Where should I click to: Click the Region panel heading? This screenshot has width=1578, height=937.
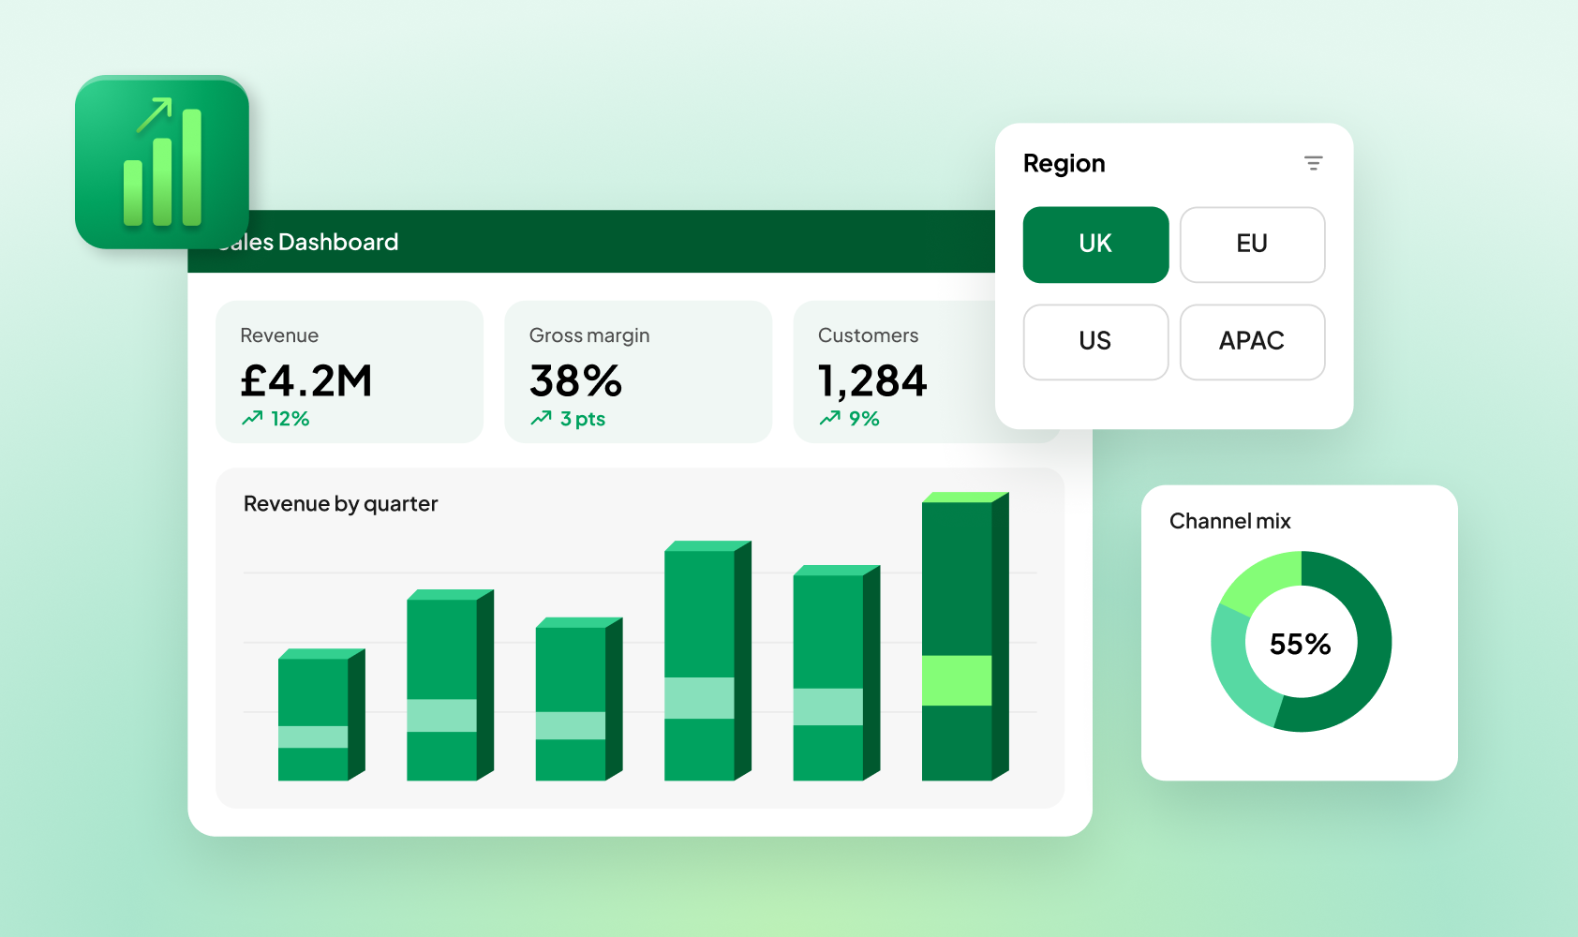click(1064, 164)
